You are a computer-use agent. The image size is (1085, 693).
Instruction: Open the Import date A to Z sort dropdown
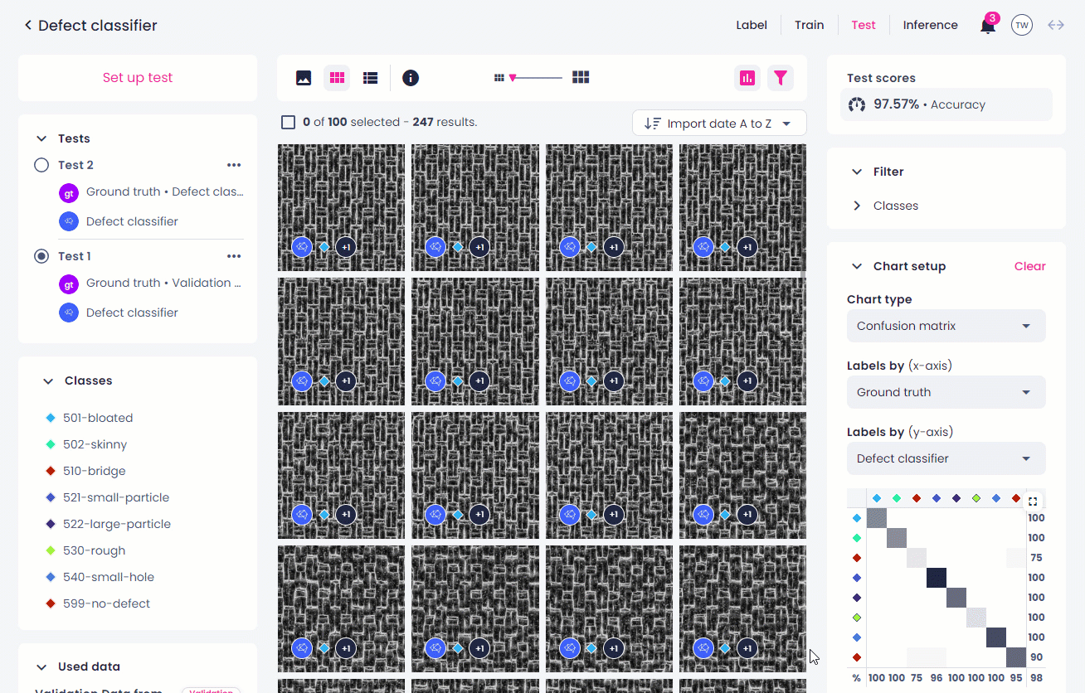point(719,124)
